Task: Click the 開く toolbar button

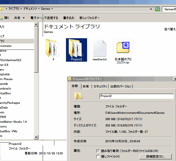Action: click(x=4, y=18)
